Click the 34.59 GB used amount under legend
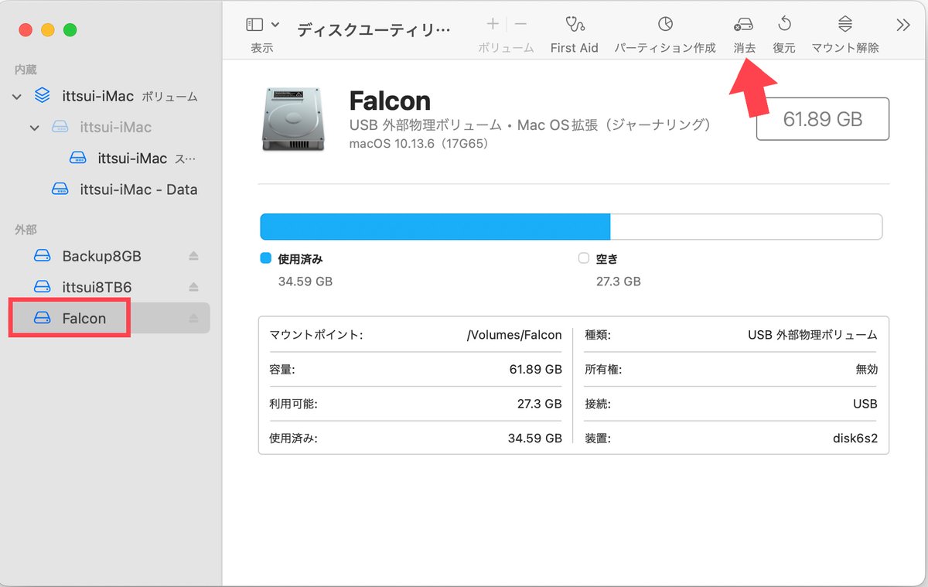The image size is (928, 587). 305,282
